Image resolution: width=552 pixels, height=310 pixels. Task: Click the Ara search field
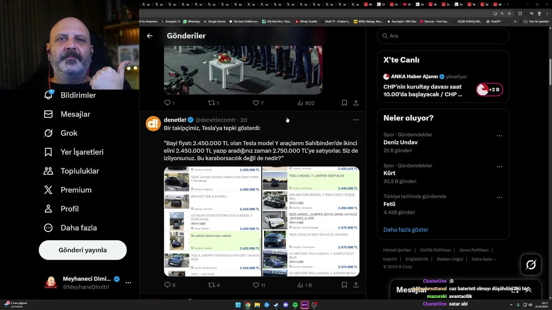443,36
